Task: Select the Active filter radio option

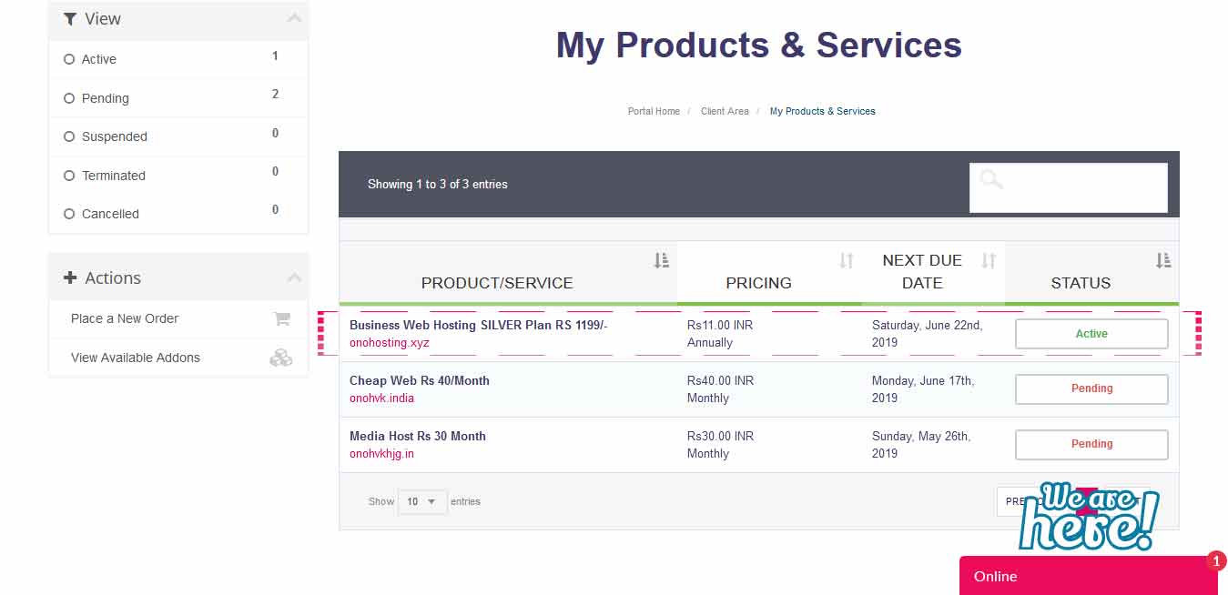Action: point(69,59)
